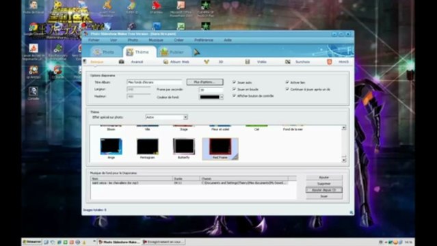Image resolution: width=437 pixels, height=246 pixels.
Task: Click in the Titre Album field
Action: (x=154, y=82)
